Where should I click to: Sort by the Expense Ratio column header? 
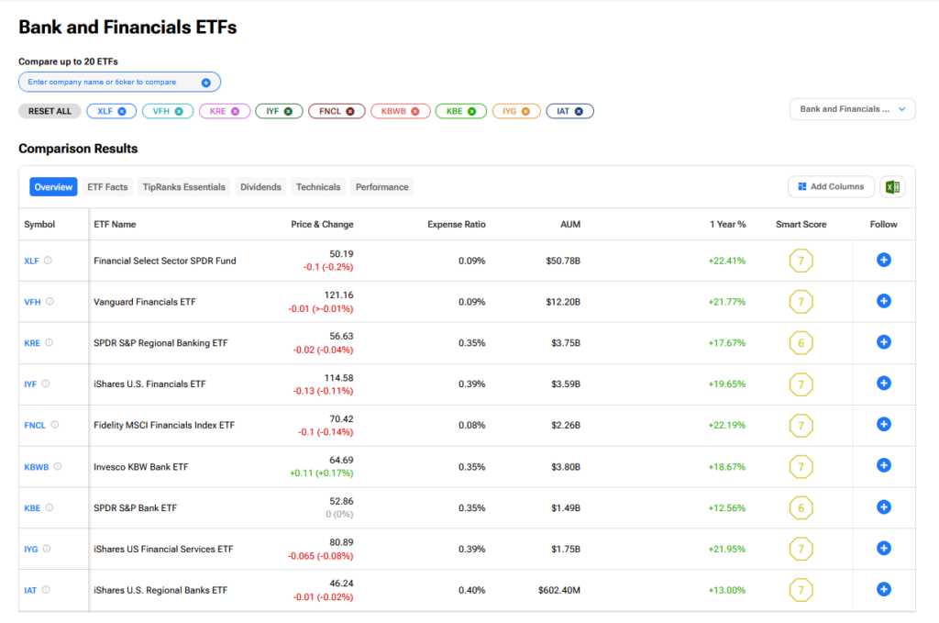pyautogui.click(x=457, y=225)
